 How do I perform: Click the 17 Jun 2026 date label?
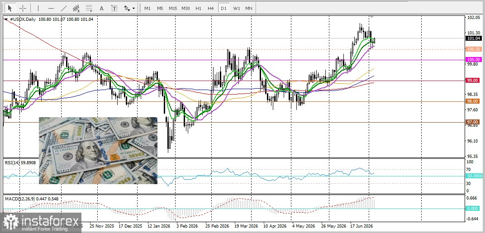(361, 226)
